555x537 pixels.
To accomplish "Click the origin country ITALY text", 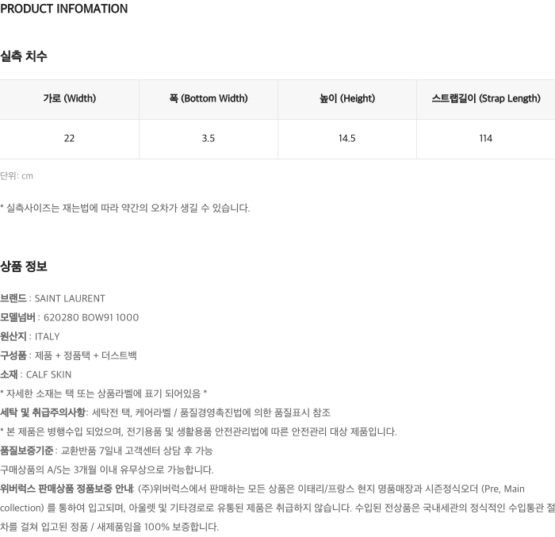I will (x=47, y=337).
